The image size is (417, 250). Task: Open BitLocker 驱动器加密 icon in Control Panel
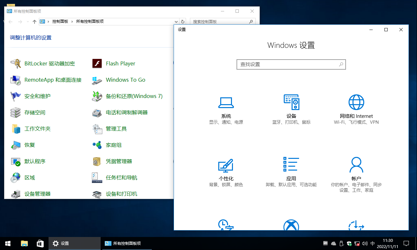pyautogui.click(x=16, y=63)
